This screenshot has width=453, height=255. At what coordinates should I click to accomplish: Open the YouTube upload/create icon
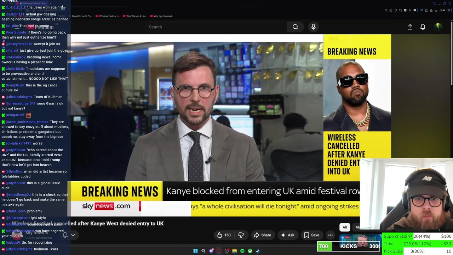(x=410, y=27)
